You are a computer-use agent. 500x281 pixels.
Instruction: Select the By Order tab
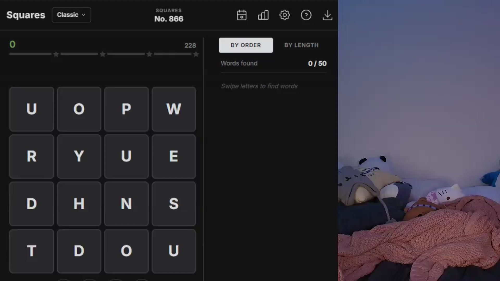point(246,45)
